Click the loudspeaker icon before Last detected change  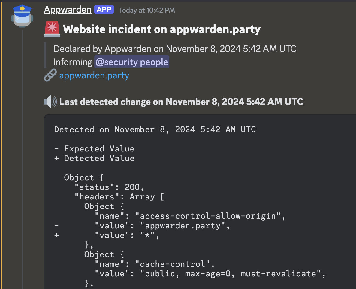click(50, 102)
